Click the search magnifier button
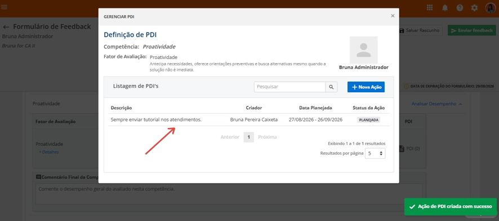This screenshot has height=221, width=499. pos(331,87)
